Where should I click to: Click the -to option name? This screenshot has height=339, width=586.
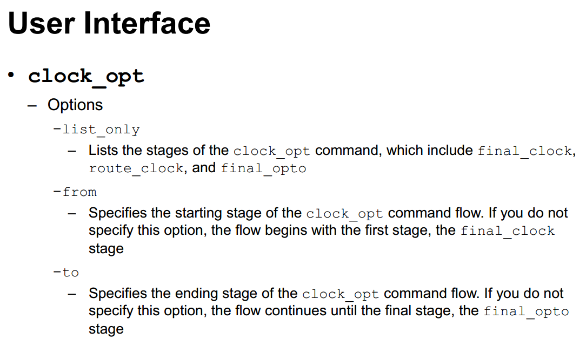[x=66, y=272]
